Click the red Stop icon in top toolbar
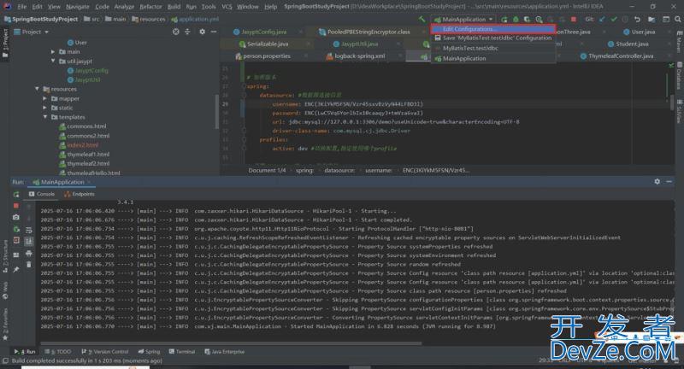Screen dimensions: 684x369 click(574, 19)
